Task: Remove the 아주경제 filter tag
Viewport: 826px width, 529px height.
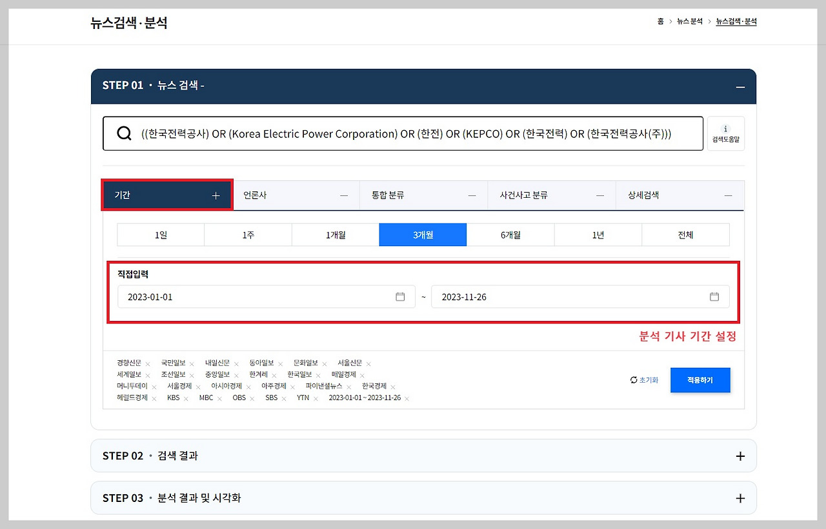Action: pyautogui.click(x=292, y=387)
